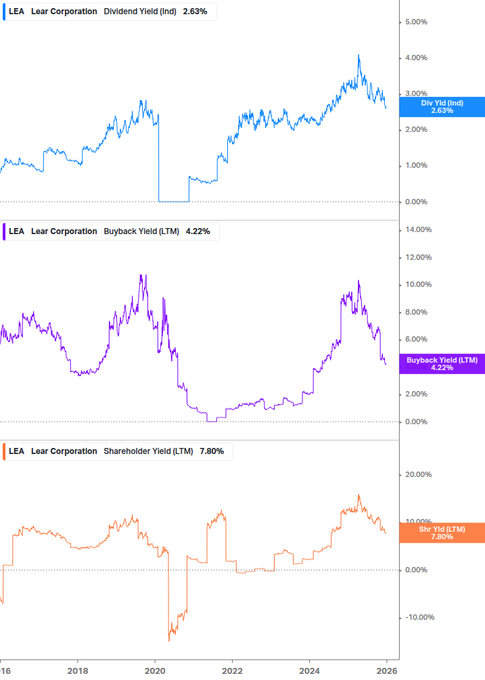Viewport: 485px width, 680px height.
Task: Click the 2026 label on the time axis
Action: pyautogui.click(x=387, y=671)
